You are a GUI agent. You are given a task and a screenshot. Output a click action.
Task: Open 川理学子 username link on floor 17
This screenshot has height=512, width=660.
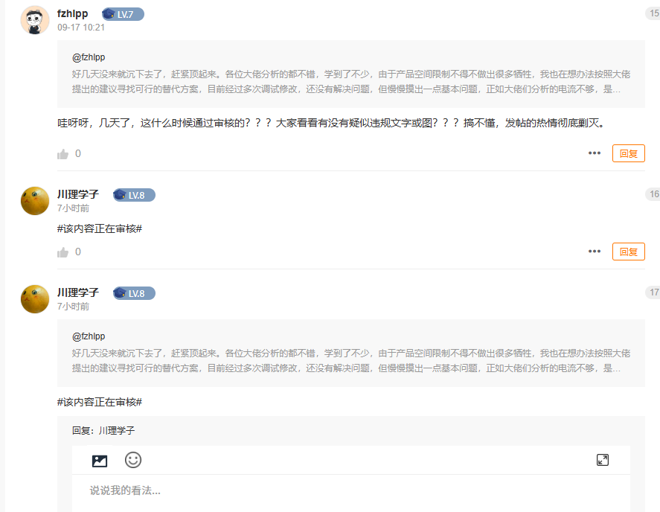point(78,293)
